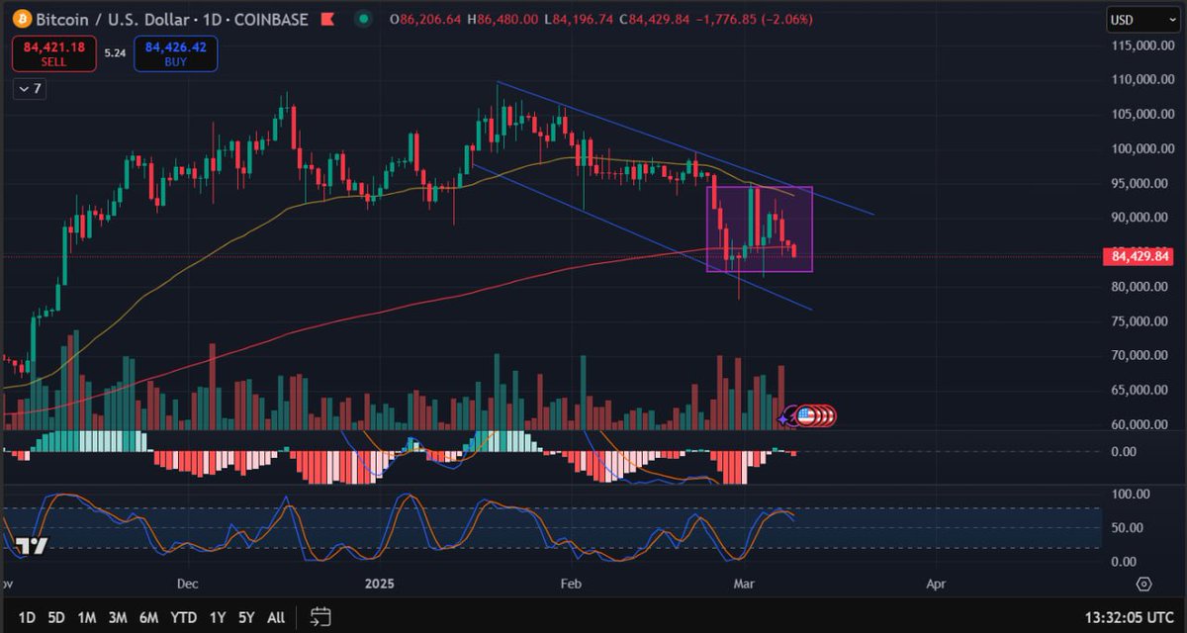The image size is (1187, 633).
Task: Open chart settings hexagon gear icon
Action: (x=1143, y=584)
